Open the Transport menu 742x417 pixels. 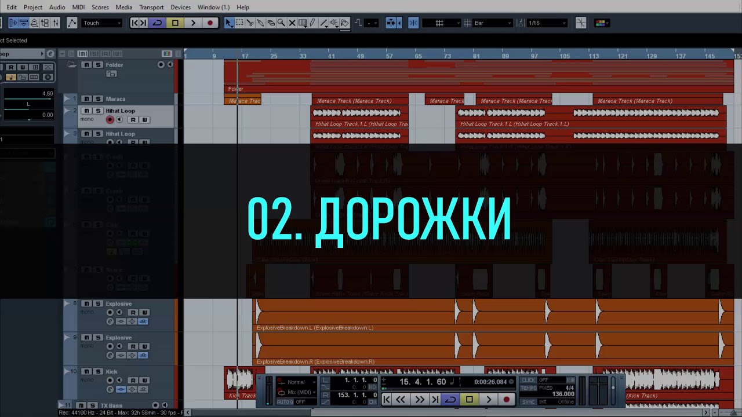[151, 7]
